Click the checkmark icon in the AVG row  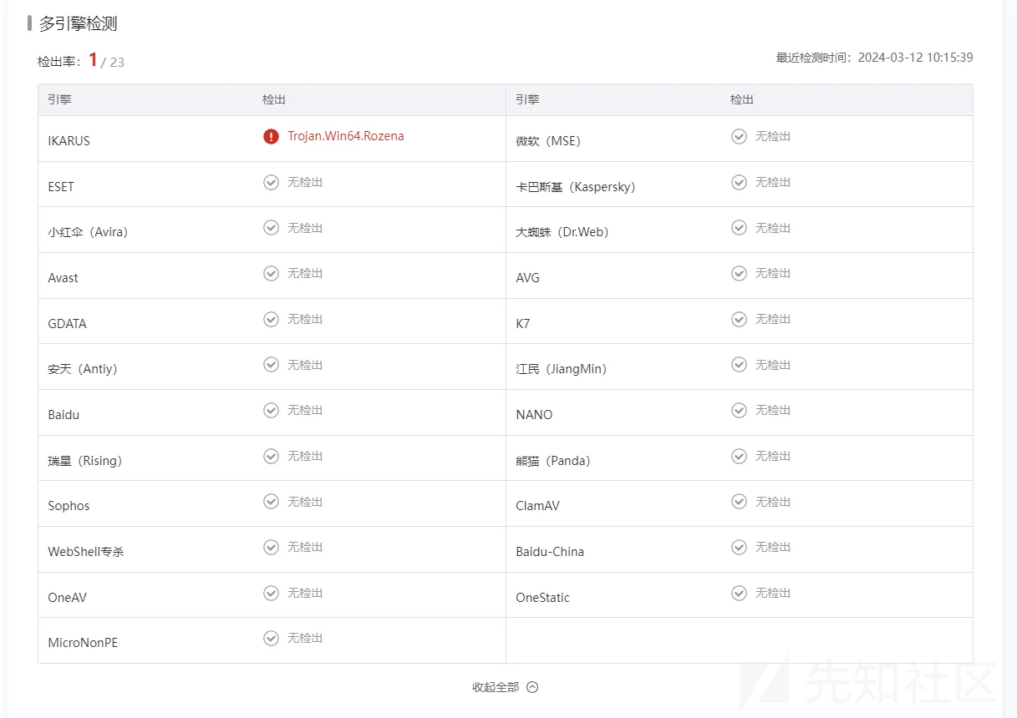point(739,273)
